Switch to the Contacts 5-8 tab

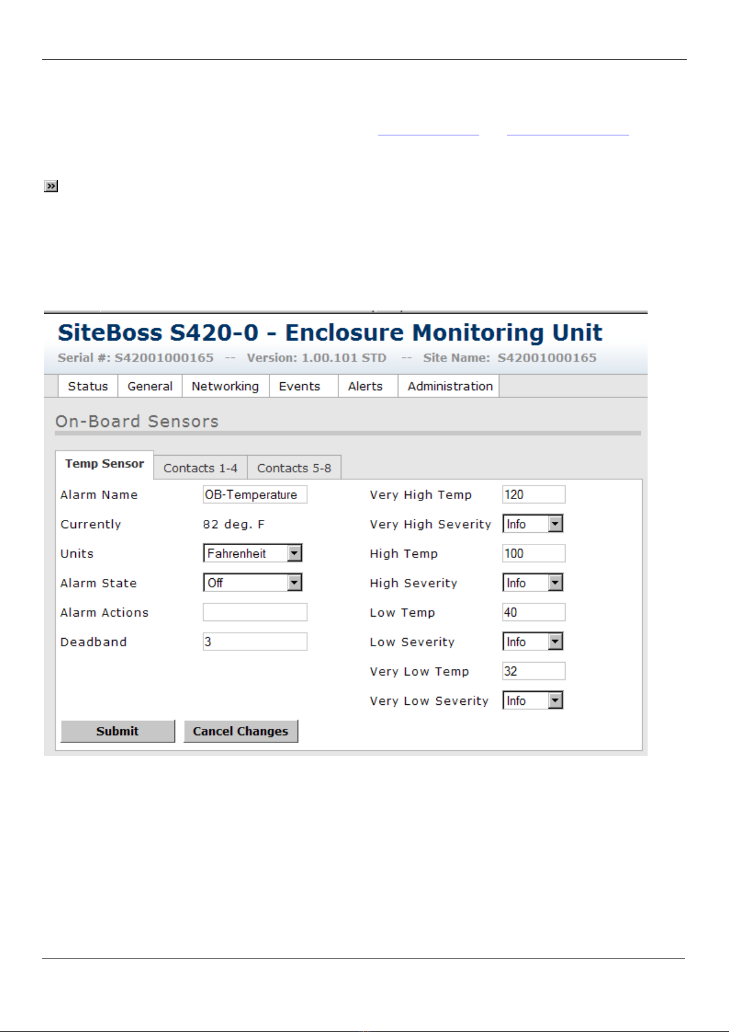294,468
